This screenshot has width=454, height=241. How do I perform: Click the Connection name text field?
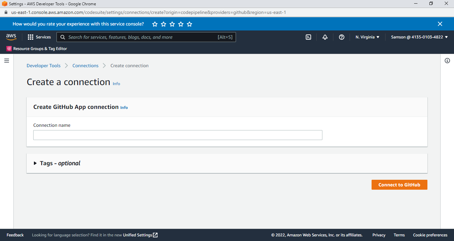(x=177, y=135)
